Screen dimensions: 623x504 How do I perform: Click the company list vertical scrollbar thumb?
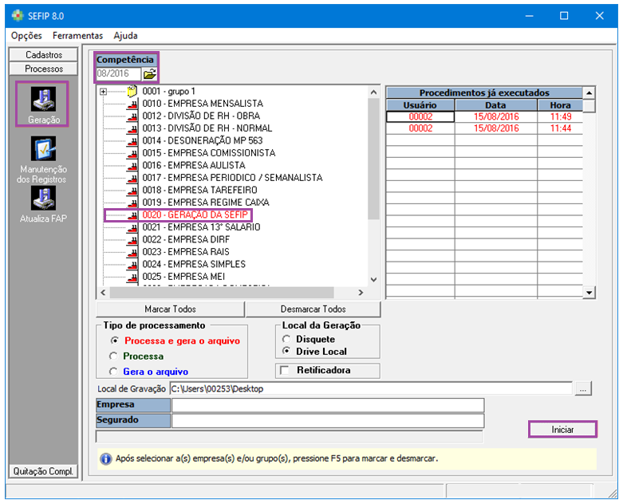tap(373, 159)
